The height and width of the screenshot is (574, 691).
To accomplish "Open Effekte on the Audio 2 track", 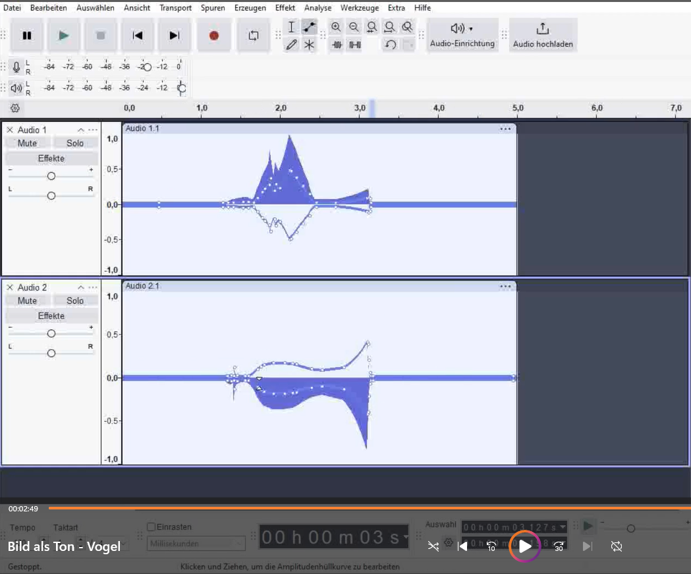I will pos(51,316).
